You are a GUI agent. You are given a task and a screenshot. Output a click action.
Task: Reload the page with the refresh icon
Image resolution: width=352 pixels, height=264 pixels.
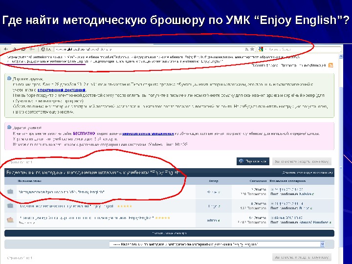(23, 49)
